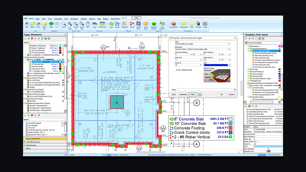This screenshot has height=172, width=306.
Task: Toggle Verify Points in the status bar
Action: pyautogui.click(x=124, y=155)
